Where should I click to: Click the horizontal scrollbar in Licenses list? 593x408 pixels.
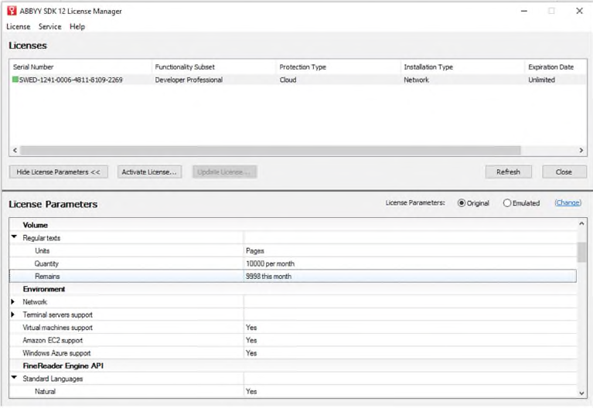pyautogui.click(x=271, y=150)
